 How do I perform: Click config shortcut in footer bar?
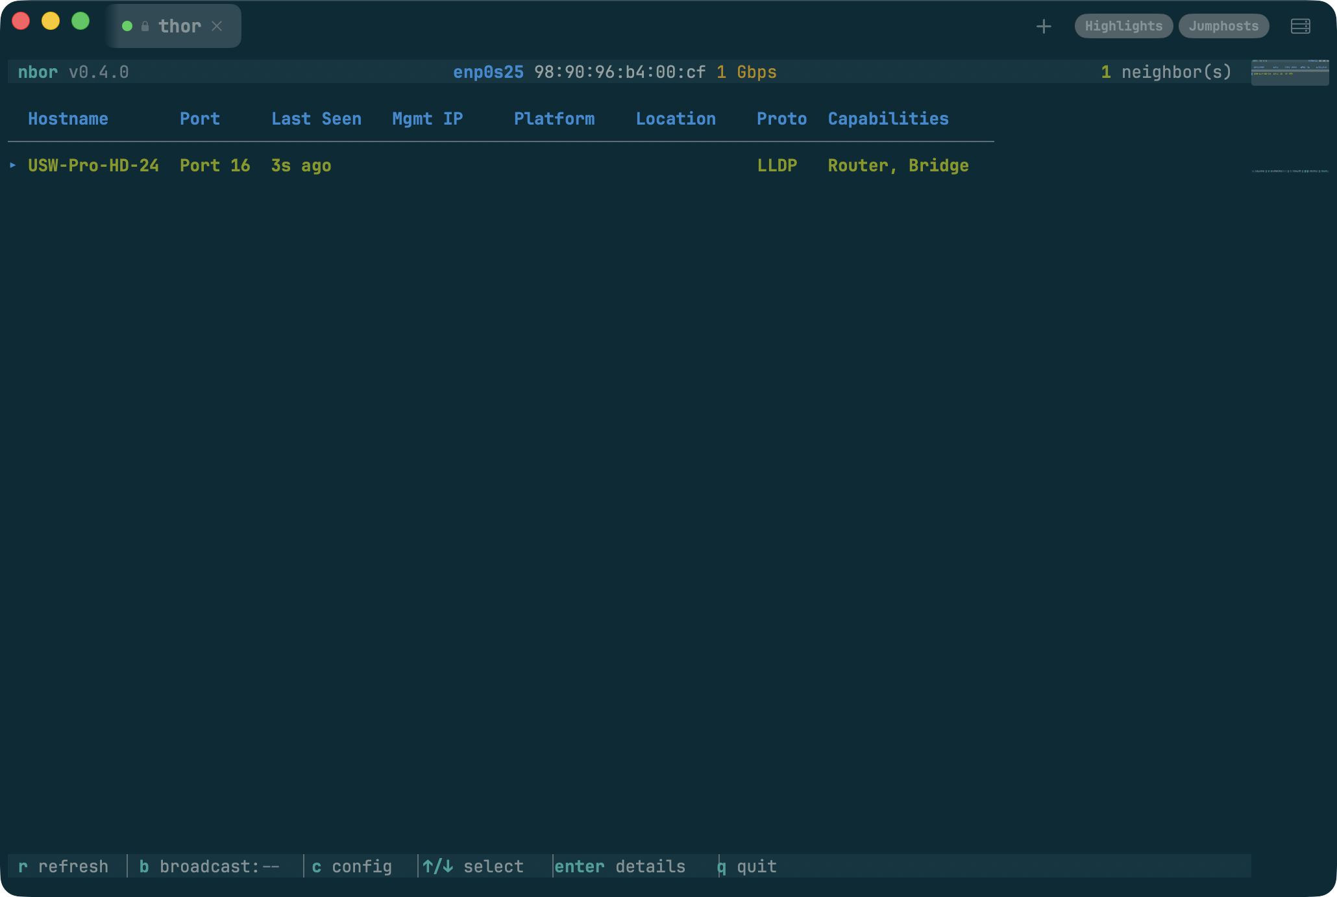point(352,866)
